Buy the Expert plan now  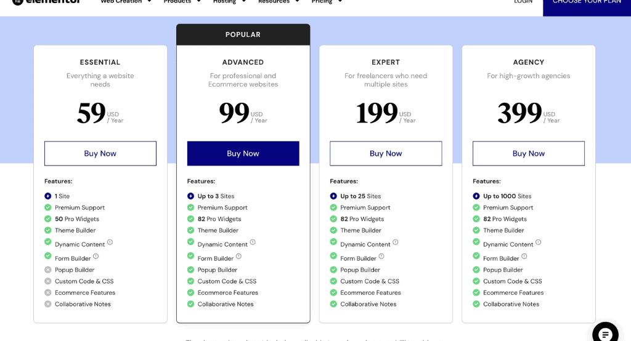tap(386, 153)
